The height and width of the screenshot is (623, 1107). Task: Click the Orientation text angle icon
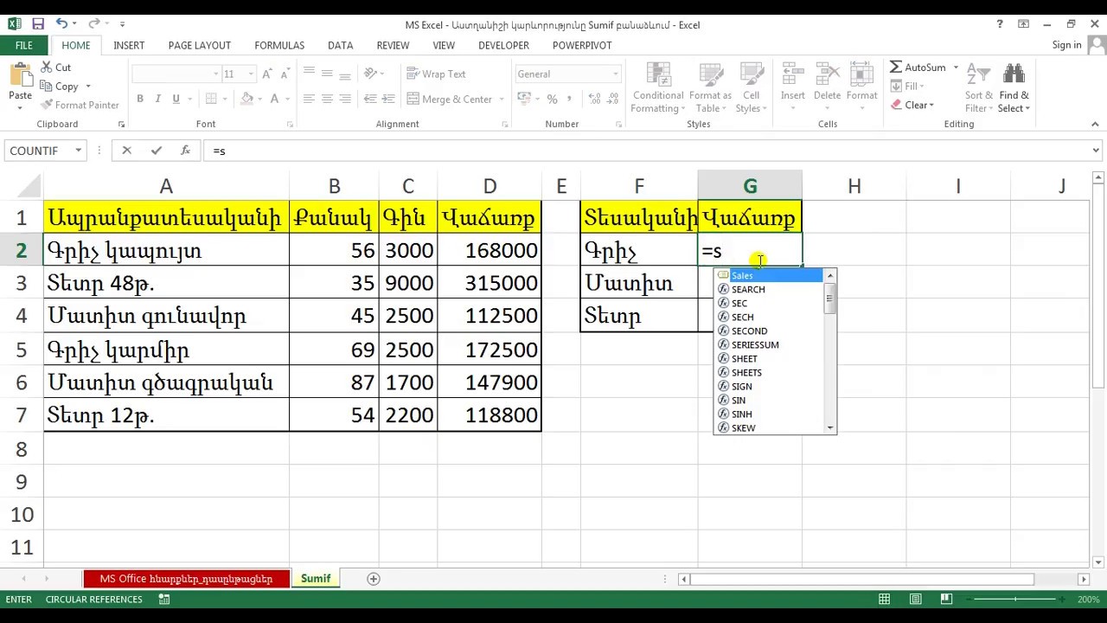coord(370,74)
